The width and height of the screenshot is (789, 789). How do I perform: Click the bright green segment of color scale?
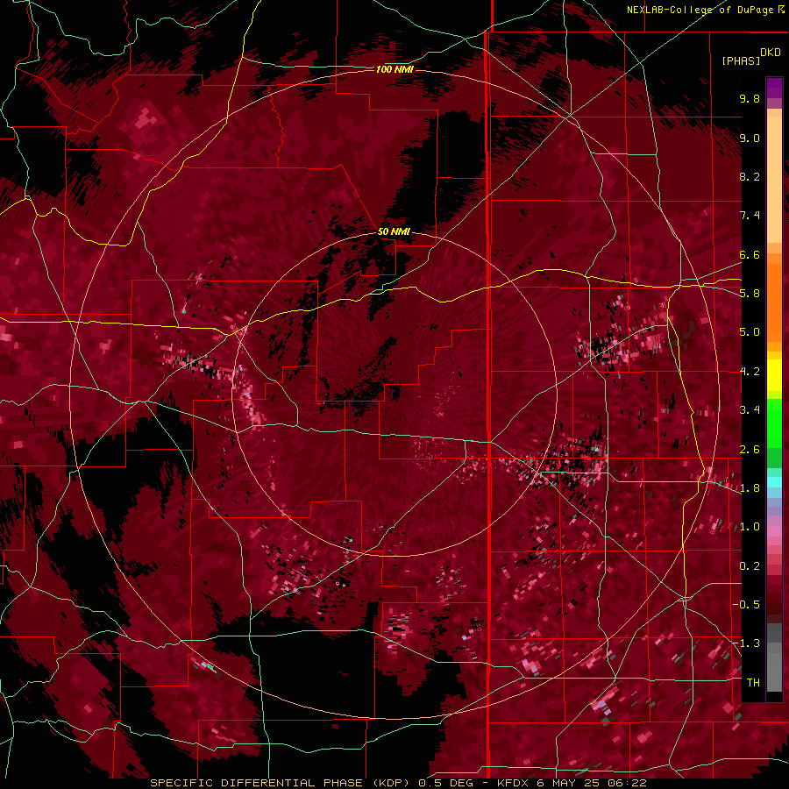click(774, 423)
